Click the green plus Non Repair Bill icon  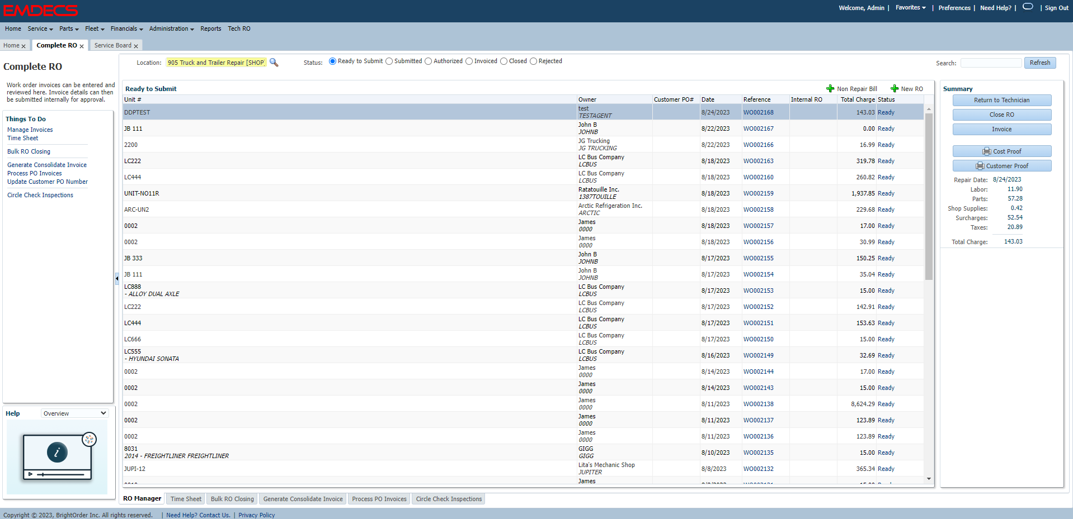pyautogui.click(x=830, y=88)
